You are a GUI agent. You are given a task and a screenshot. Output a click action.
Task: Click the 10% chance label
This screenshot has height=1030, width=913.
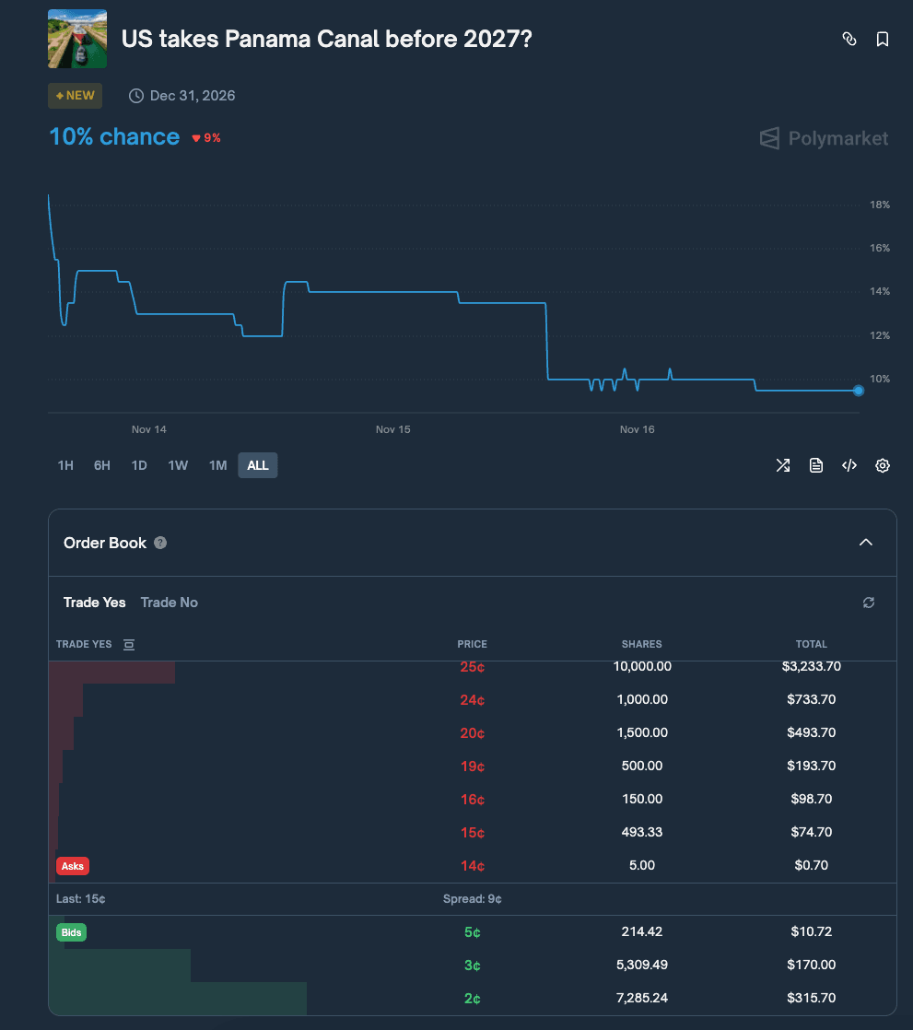pyautogui.click(x=113, y=136)
